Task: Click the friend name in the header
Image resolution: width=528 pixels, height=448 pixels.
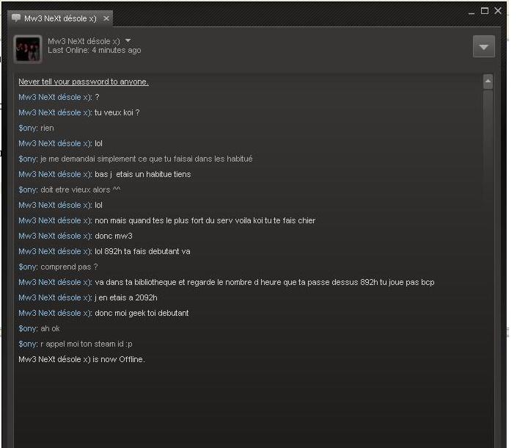Action: (x=84, y=41)
